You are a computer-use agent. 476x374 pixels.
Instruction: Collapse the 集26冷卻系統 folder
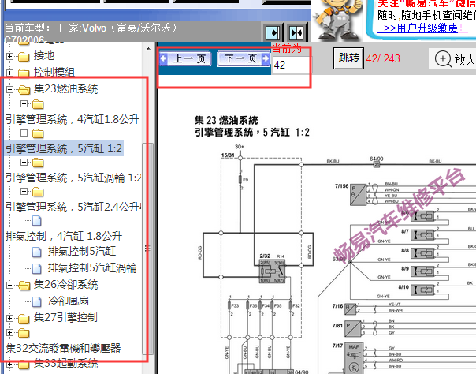coord(9,285)
